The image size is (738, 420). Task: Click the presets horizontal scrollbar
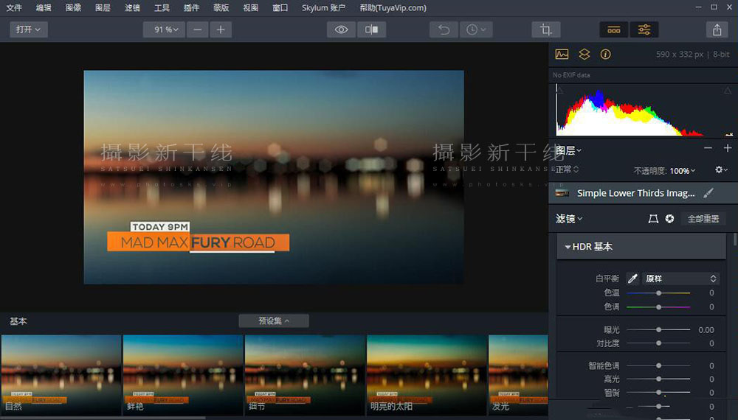[x=103, y=418]
